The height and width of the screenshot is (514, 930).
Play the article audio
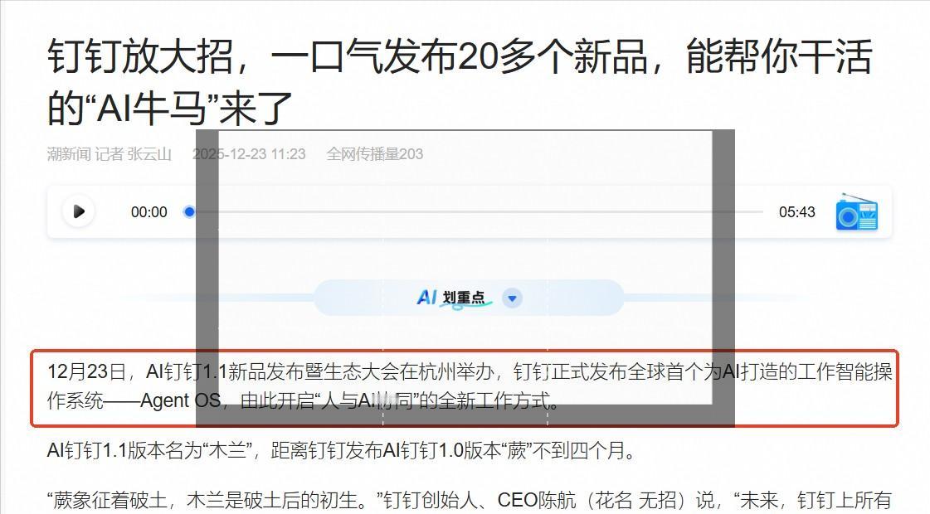tap(78, 211)
